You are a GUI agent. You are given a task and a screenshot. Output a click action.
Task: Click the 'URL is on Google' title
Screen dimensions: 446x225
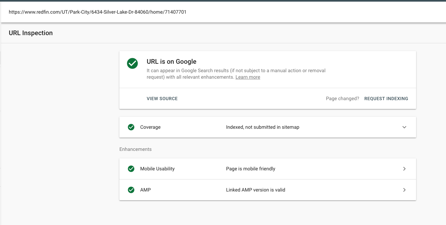(x=171, y=61)
